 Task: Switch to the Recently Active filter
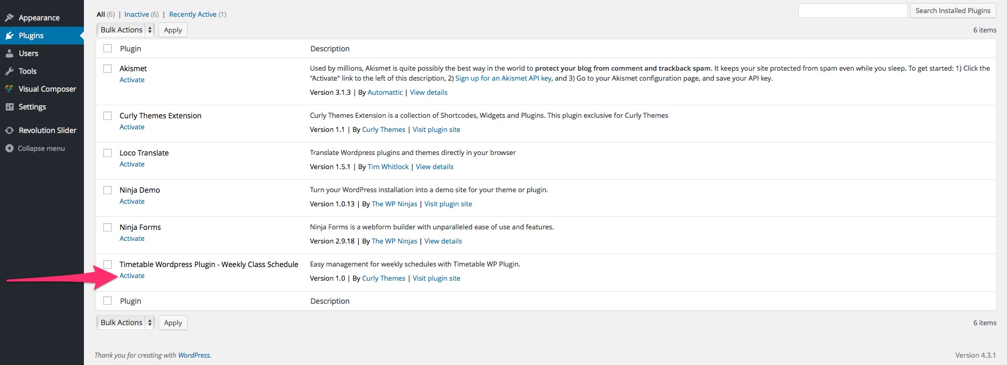pos(192,14)
